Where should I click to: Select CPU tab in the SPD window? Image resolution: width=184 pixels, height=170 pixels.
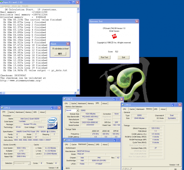click(66, 104)
